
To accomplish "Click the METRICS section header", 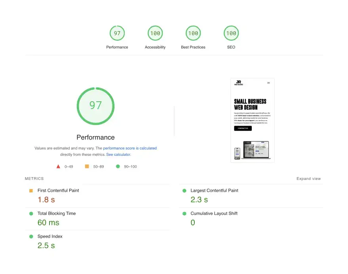I will [x=34, y=179].
